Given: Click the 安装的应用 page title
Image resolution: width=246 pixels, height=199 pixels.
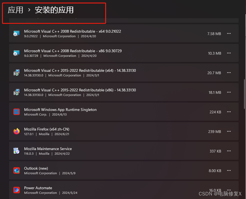Looking at the screenshot, I should [x=54, y=10].
